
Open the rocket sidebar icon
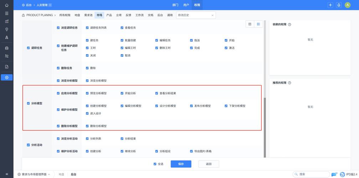7,37
